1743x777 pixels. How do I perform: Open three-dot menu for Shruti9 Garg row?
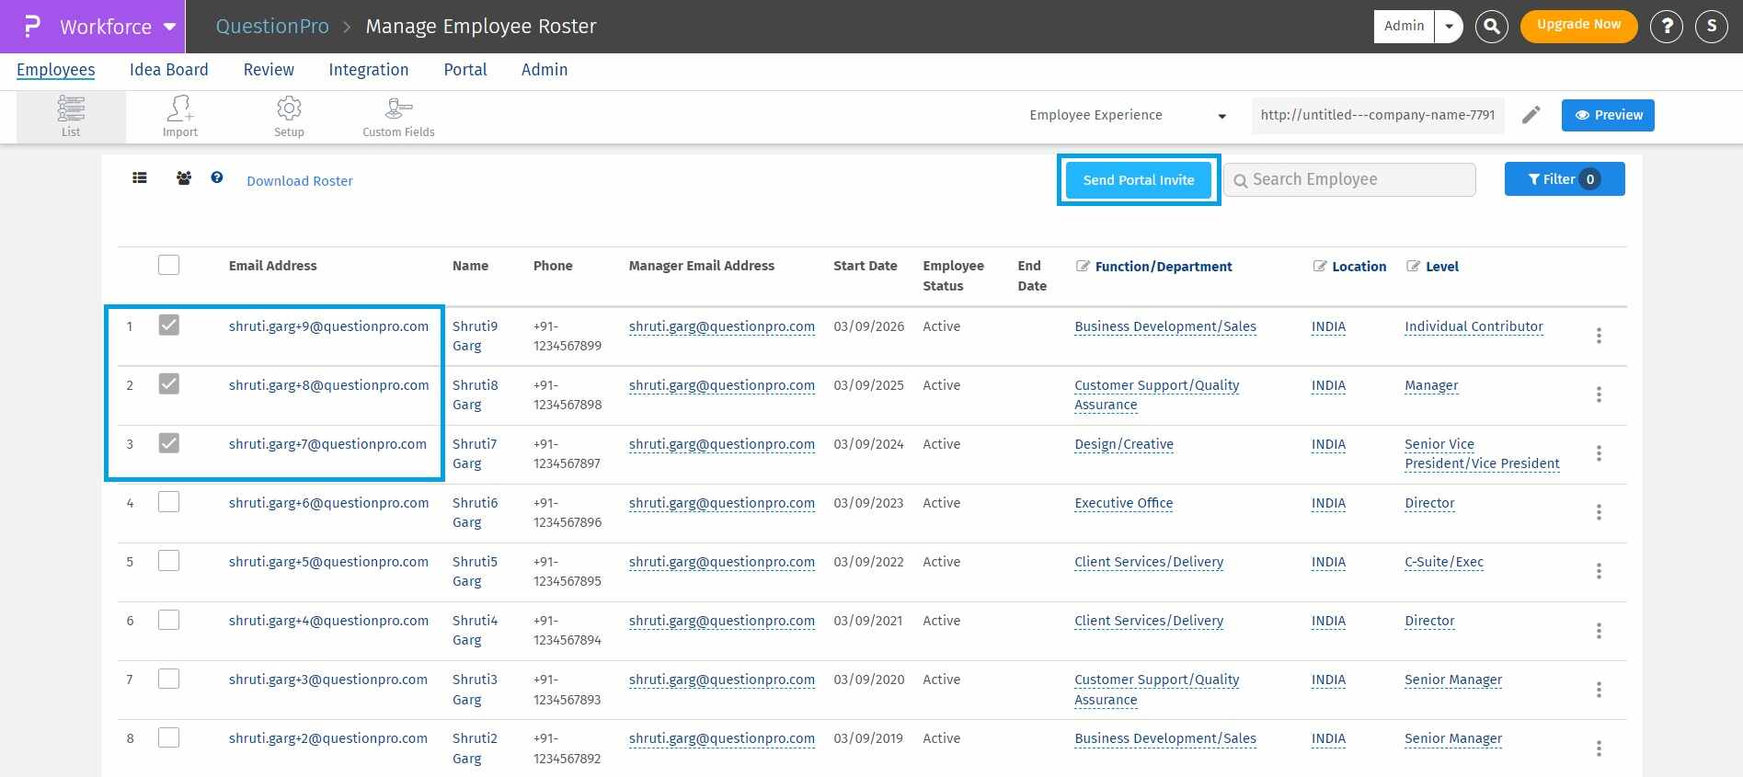[x=1599, y=336]
